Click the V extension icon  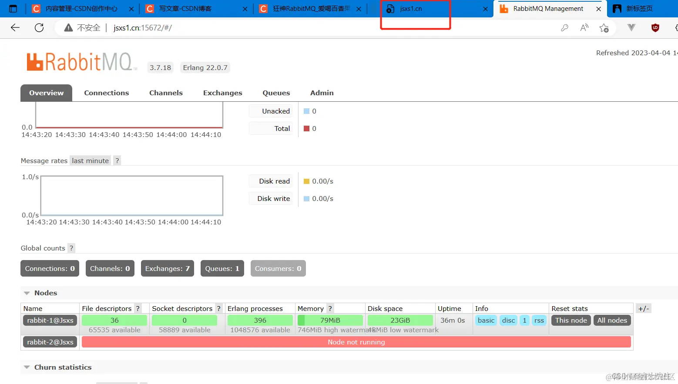point(631,28)
